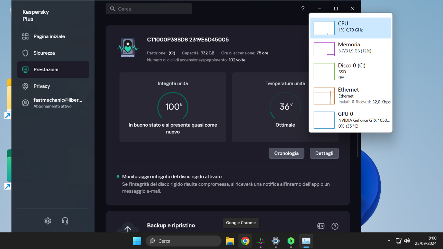Click the Kaspersky window vertical scrollbar
This screenshot has height=249, width=443.
(358, 145)
